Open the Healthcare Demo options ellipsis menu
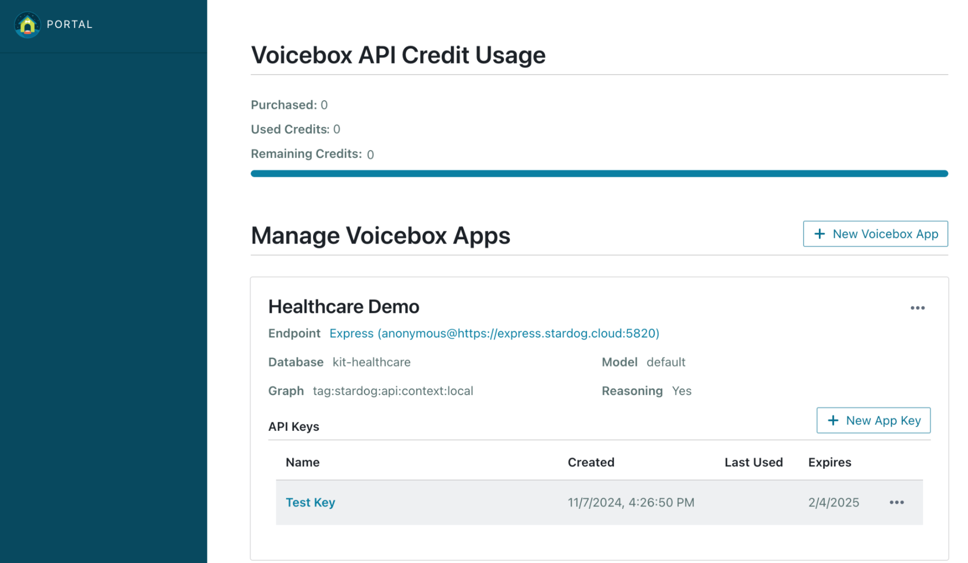 pyautogui.click(x=918, y=308)
